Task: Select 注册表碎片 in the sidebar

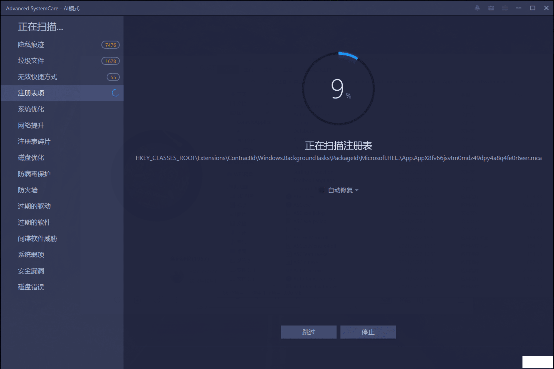Action: coord(62,142)
